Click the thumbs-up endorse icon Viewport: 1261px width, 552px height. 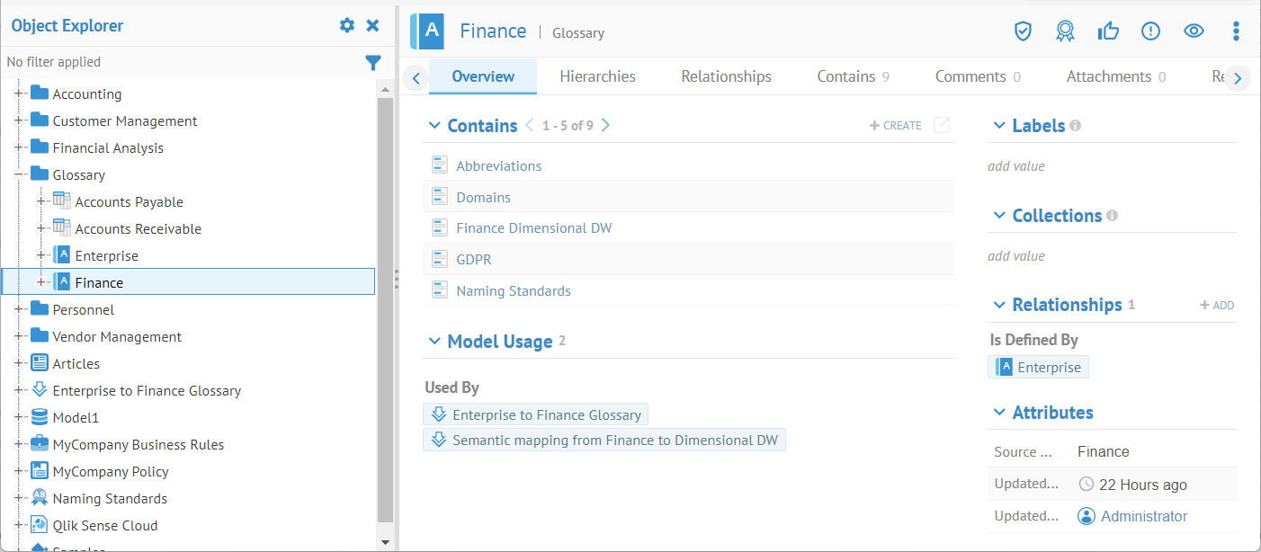click(1108, 31)
